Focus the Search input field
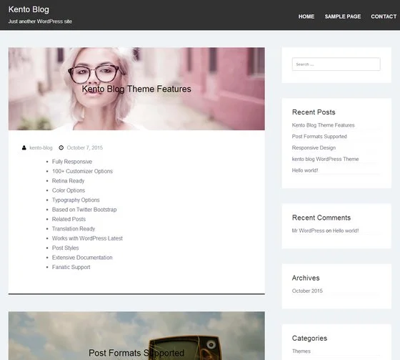The width and height of the screenshot is (400, 360). pos(336,64)
